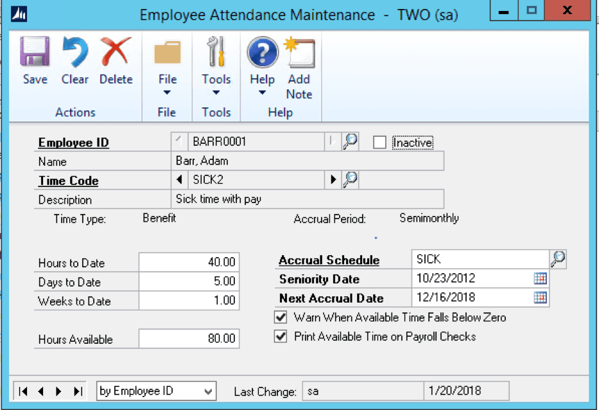Toggle Print Available Time on Payroll Checks
Screen dimensions: 599x410
coord(281,336)
